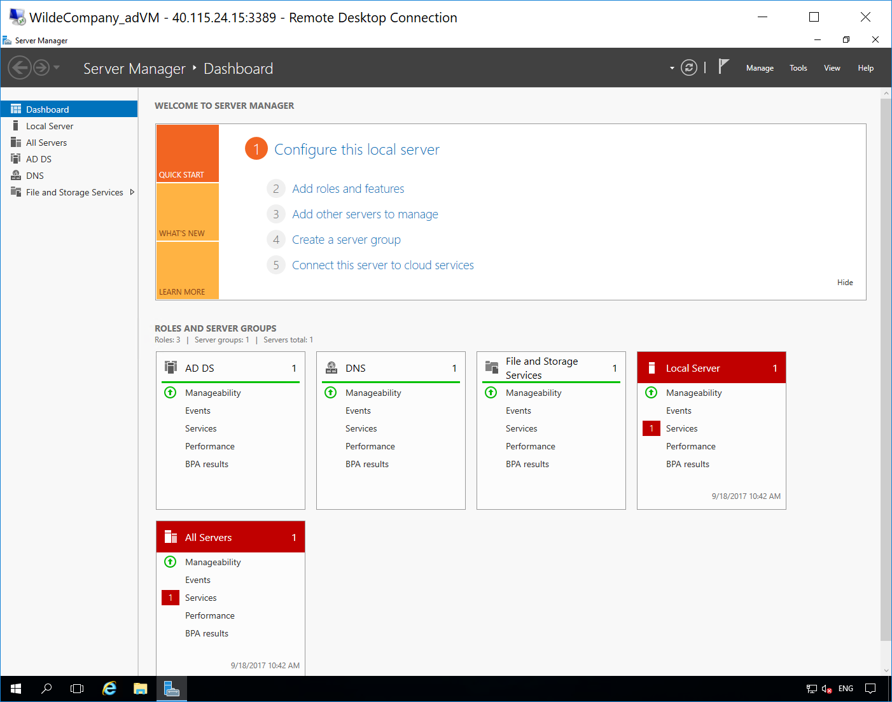Click AD DS Manageability green status icon

click(x=170, y=392)
